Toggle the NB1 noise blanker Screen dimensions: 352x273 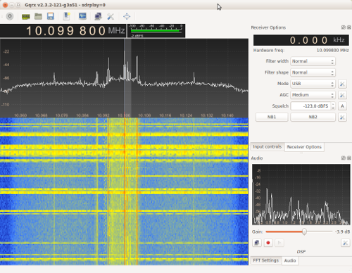(x=272, y=117)
